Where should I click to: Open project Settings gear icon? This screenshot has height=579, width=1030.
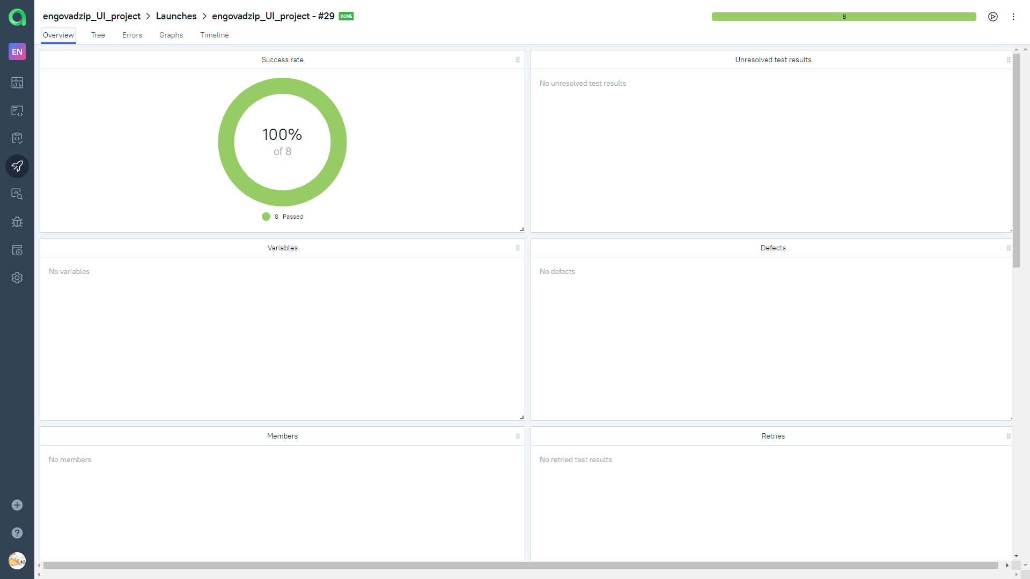tap(17, 278)
